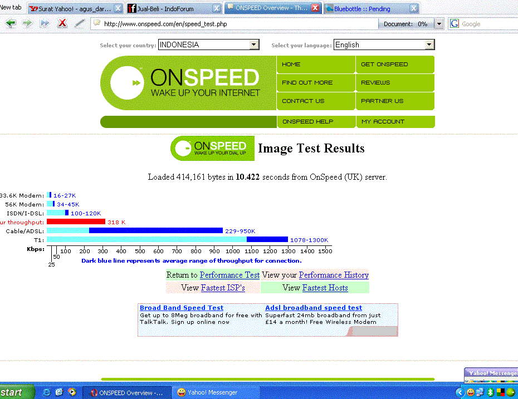Viewport: 518px width, 399px height.
Task: Click the green globe tray icon
Action: tap(511, 392)
